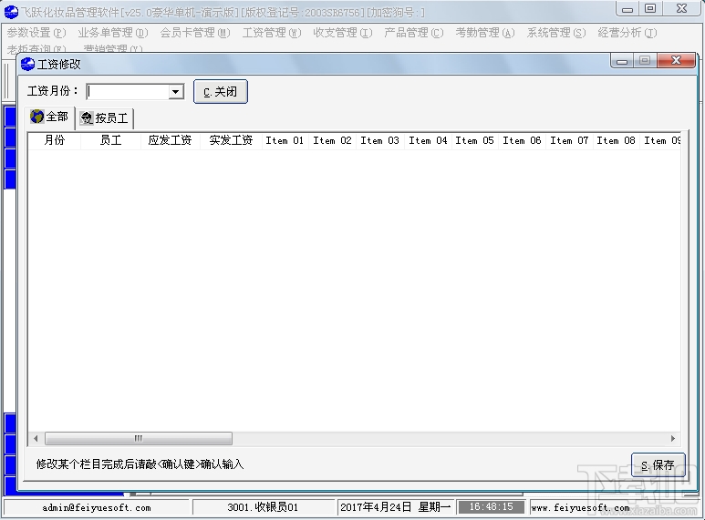Screen dimensions: 705x520
Task: Click the Item 06 column header
Action: click(x=522, y=140)
